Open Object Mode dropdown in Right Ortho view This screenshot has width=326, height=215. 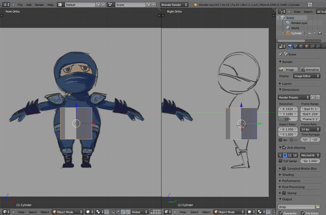pyautogui.click(x=229, y=212)
